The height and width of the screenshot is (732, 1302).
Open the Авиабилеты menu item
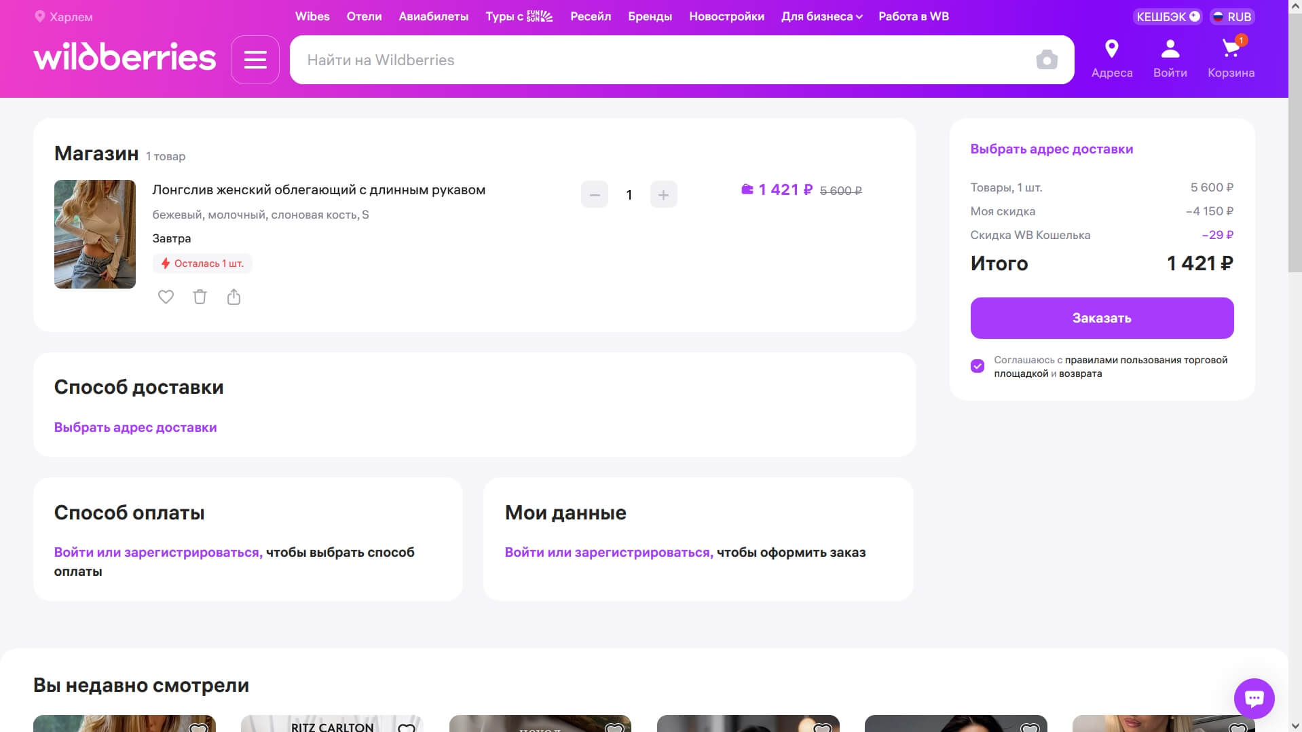tap(433, 16)
